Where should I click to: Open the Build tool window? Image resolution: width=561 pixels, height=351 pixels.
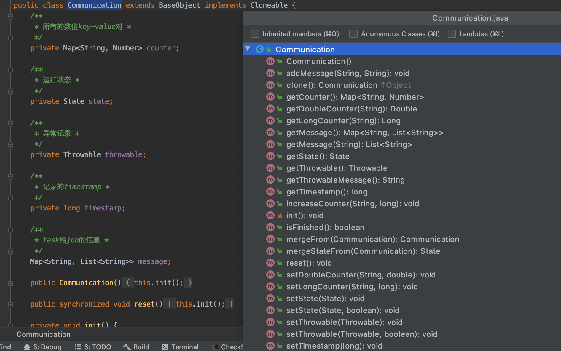(x=136, y=347)
